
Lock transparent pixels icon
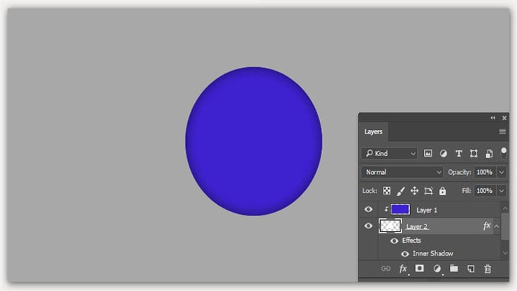coord(386,190)
